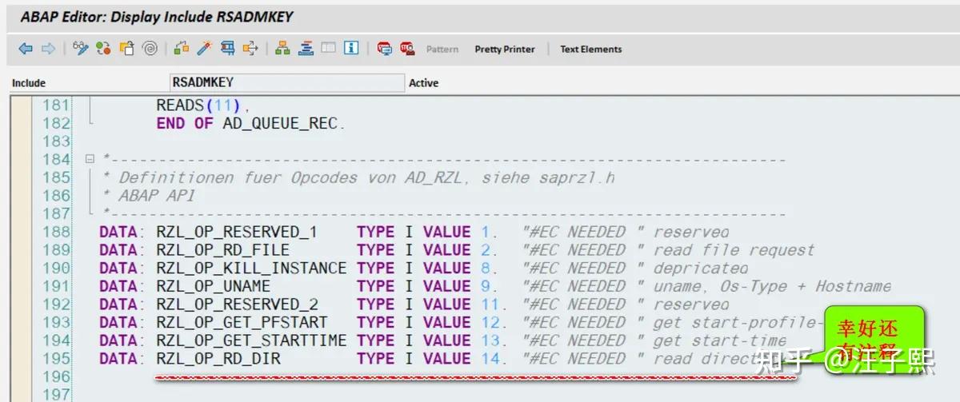Screen dimensions: 960x402
Task: Toggle fullscreen layout icon
Action: pyautogui.click(x=328, y=49)
